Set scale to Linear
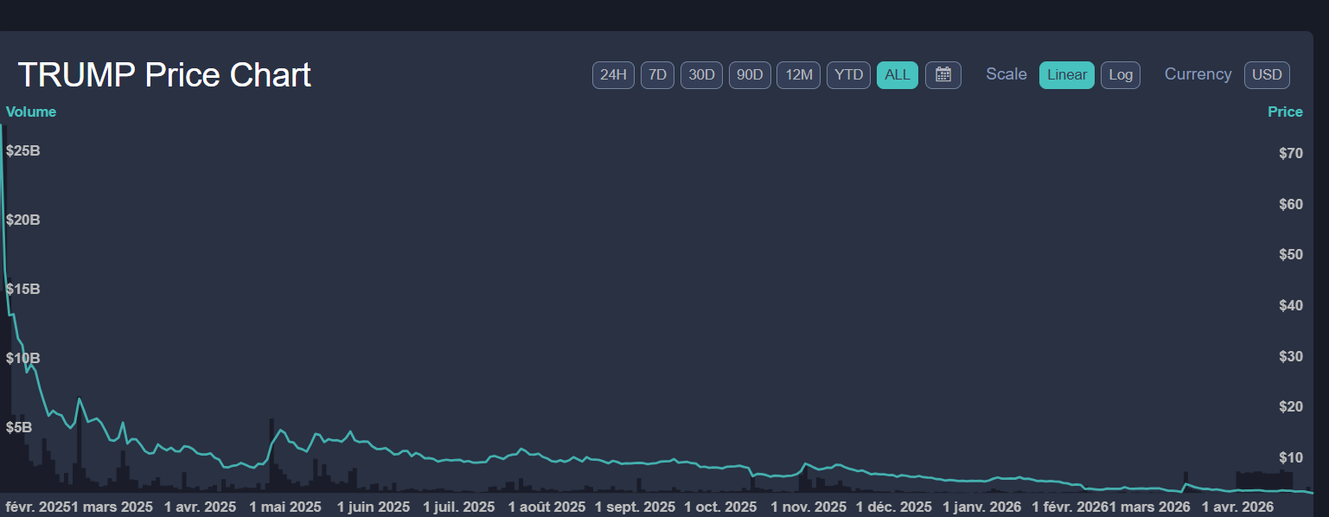This screenshot has height=517, width=1329. coord(1067,75)
